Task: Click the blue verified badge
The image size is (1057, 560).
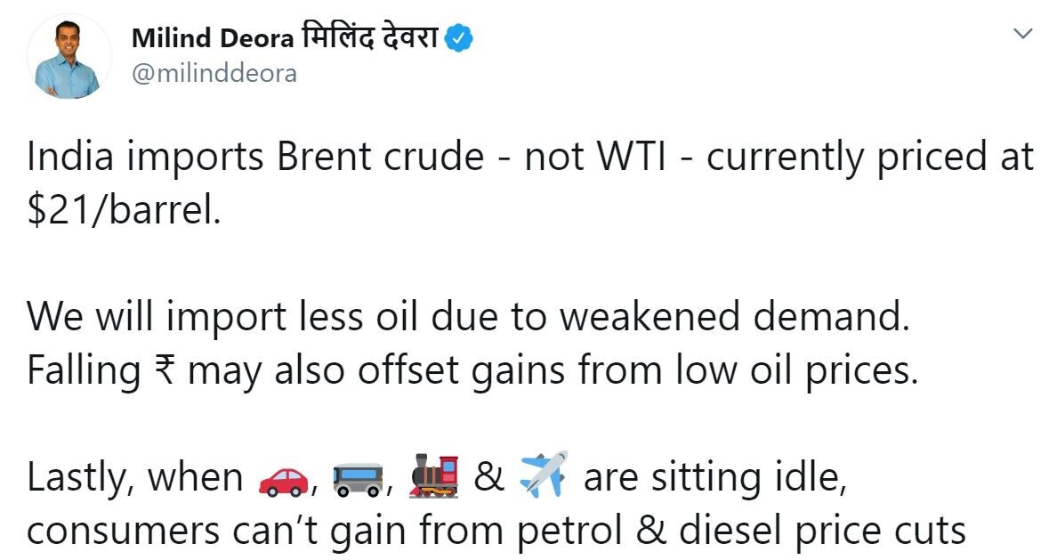Action: coord(459,39)
